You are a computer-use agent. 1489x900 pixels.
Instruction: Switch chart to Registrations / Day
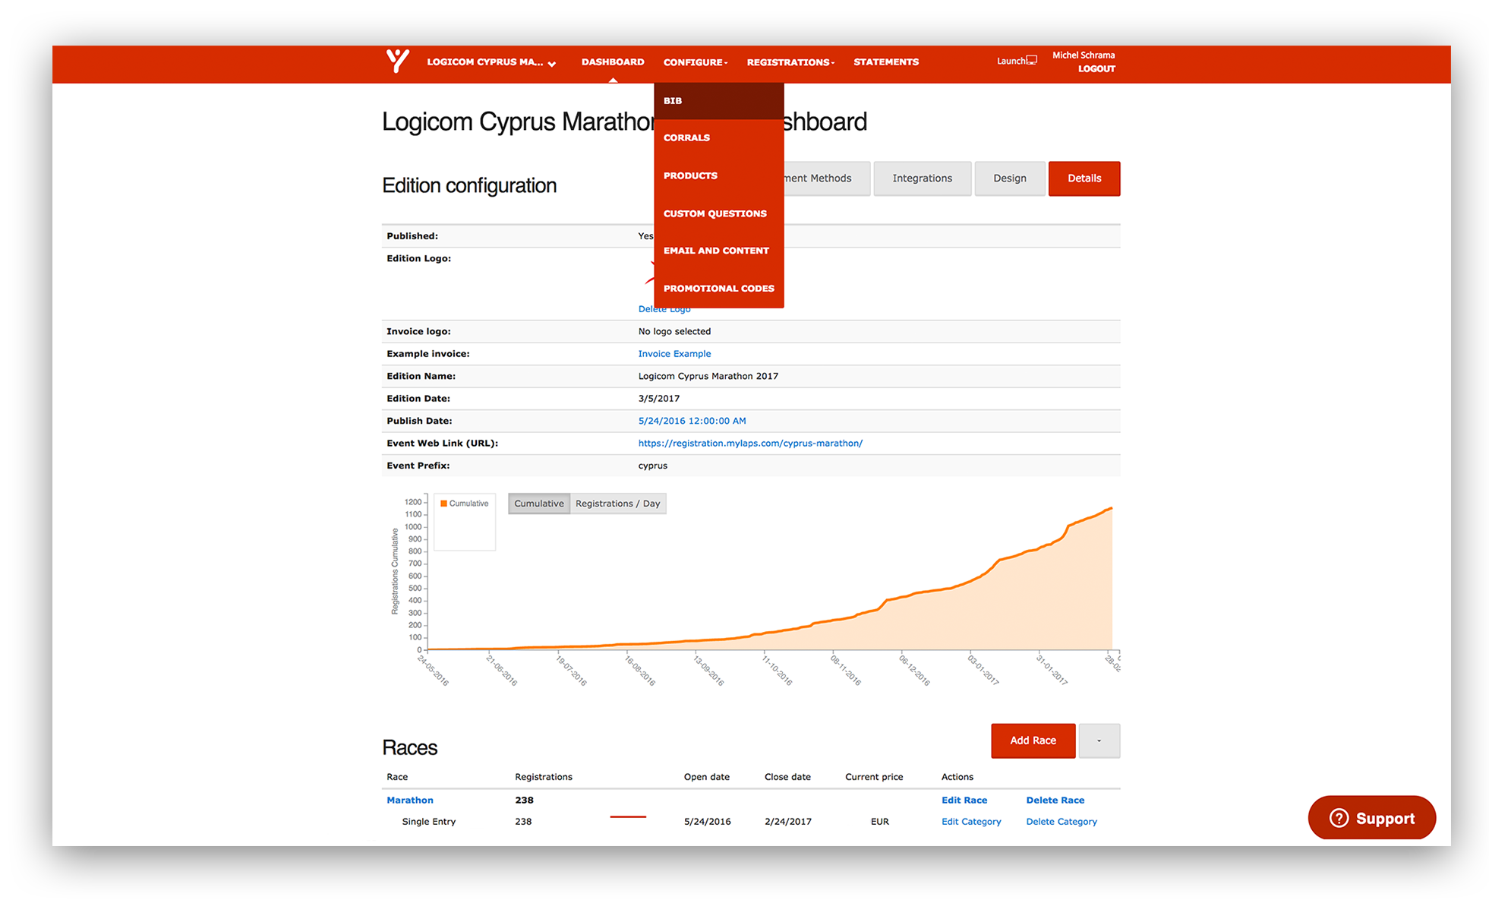coord(617,504)
